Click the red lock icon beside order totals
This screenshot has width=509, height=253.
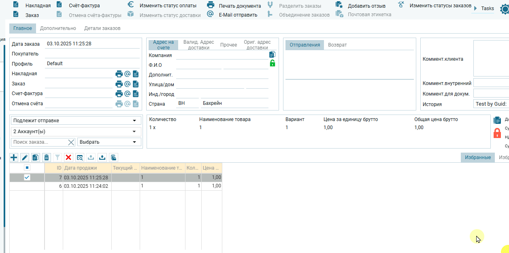(x=497, y=133)
